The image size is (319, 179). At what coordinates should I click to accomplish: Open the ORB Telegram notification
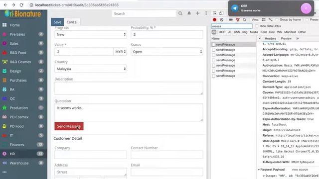[271, 8]
